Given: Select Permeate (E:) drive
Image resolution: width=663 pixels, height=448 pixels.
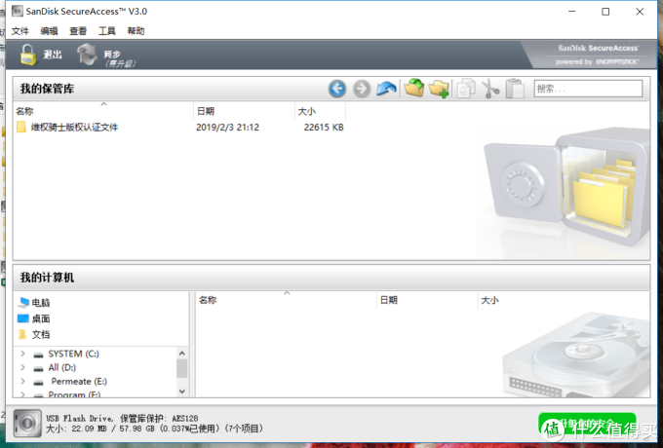Looking at the screenshot, I should click(x=79, y=381).
